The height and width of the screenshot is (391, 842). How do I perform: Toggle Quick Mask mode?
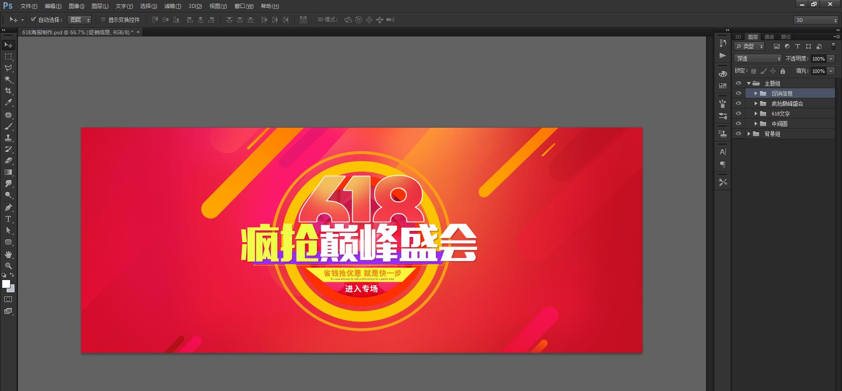click(x=8, y=299)
